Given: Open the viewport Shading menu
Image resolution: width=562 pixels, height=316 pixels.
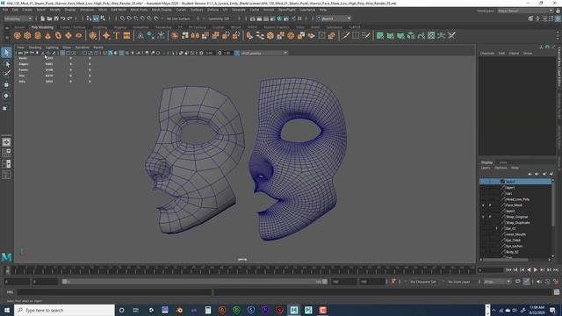Looking at the screenshot, I should (x=35, y=47).
